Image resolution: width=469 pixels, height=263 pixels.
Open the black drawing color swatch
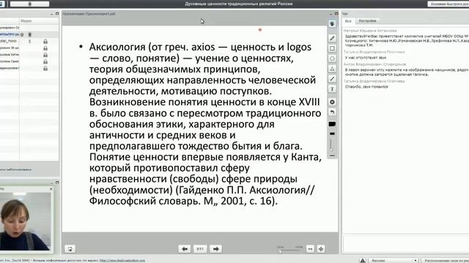click(x=332, y=124)
